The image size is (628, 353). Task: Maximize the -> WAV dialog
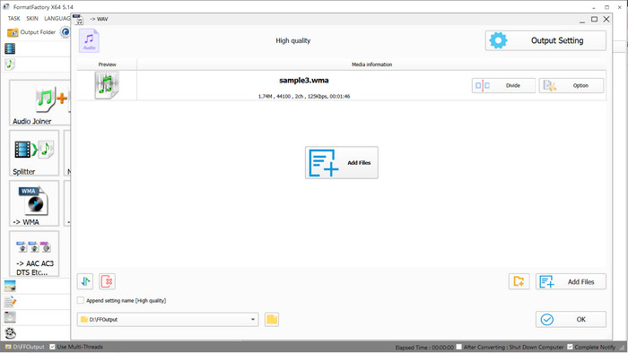[x=594, y=19]
